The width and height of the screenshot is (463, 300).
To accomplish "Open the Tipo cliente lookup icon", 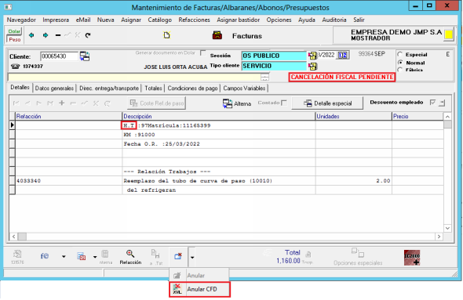I will tap(312, 67).
